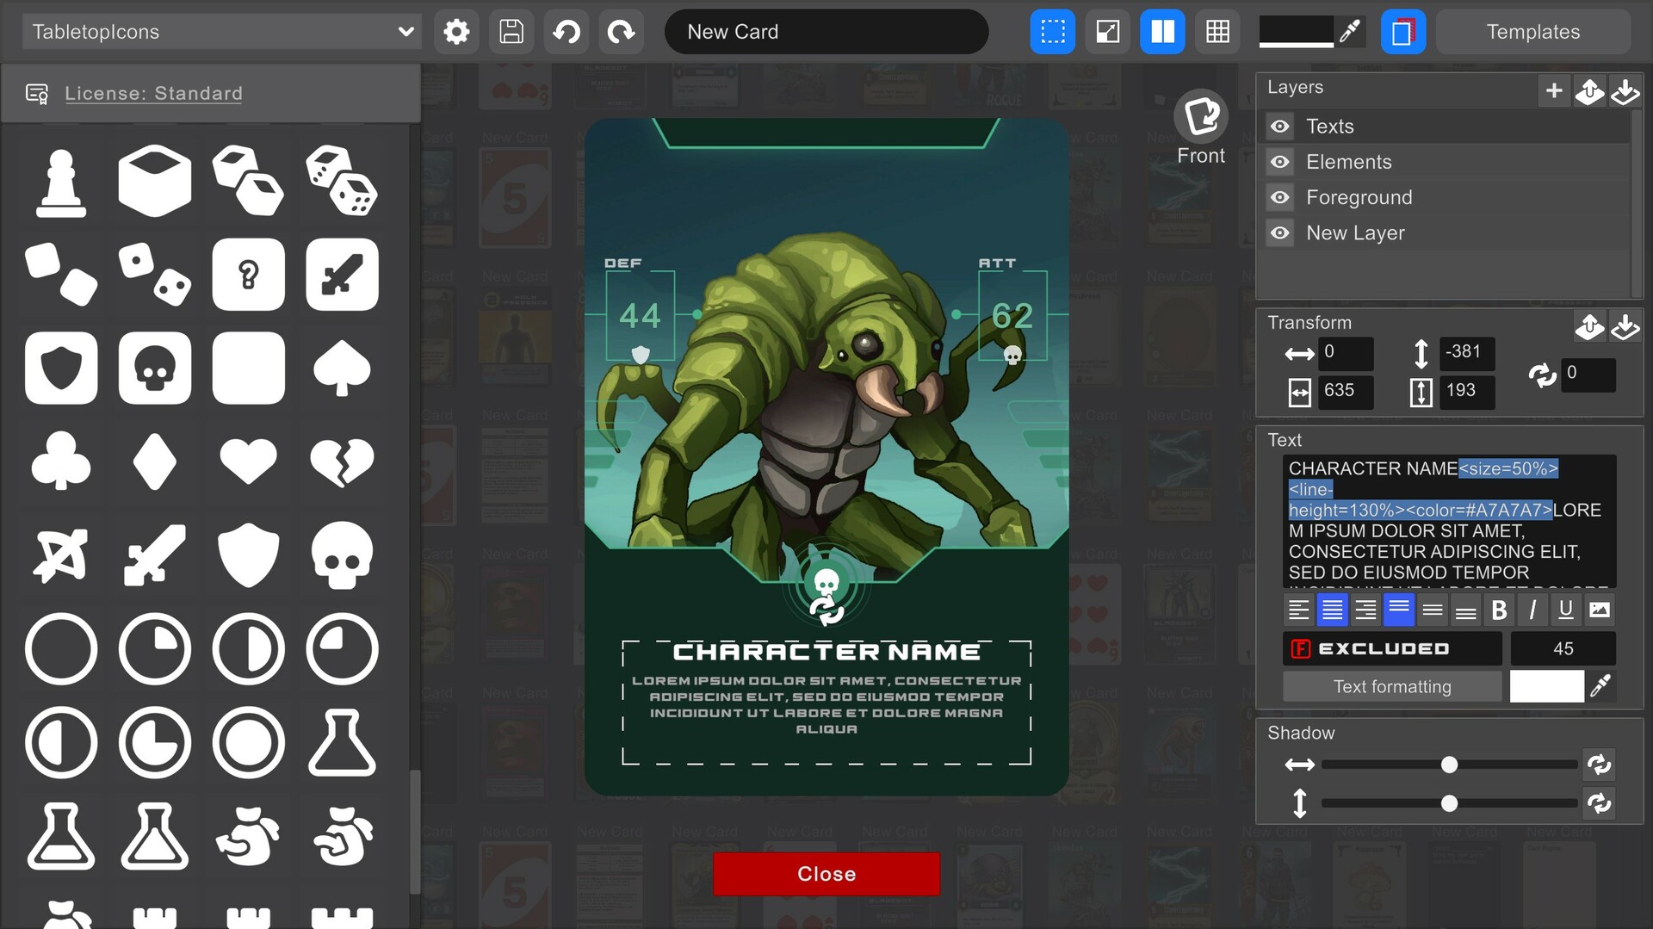The width and height of the screenshot is (1653, 929).
Task: Pick the shield tile icon
Action: (x=61, y=369)
